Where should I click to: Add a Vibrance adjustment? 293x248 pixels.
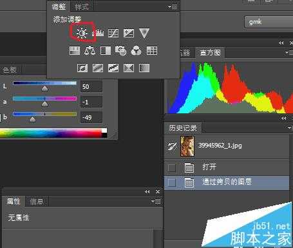click(x=144, y=33)
